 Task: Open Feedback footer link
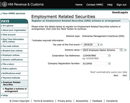click(x=97, y=101)
